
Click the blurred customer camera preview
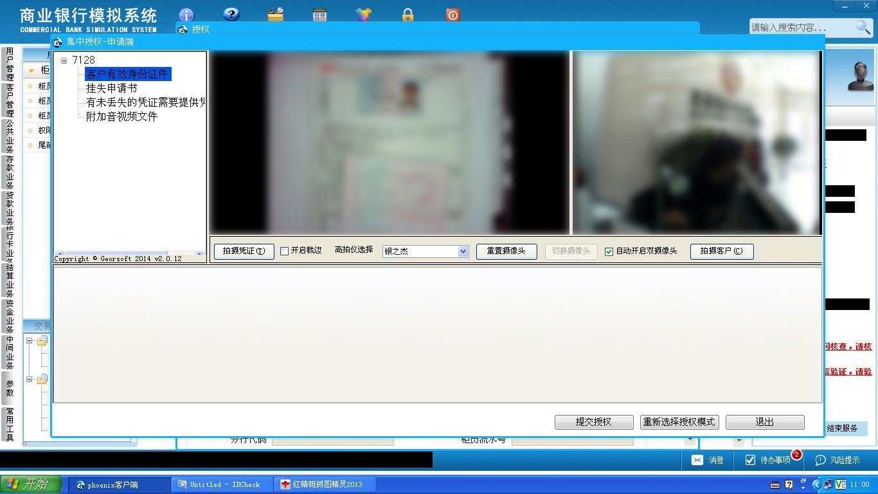(697, 142)
